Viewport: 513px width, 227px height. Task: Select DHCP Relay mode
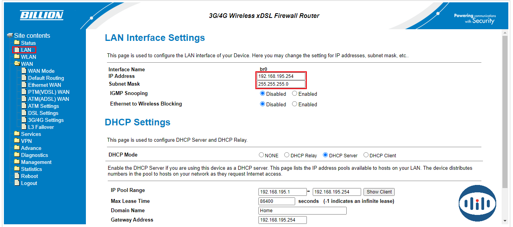click(x=287, y=155)
